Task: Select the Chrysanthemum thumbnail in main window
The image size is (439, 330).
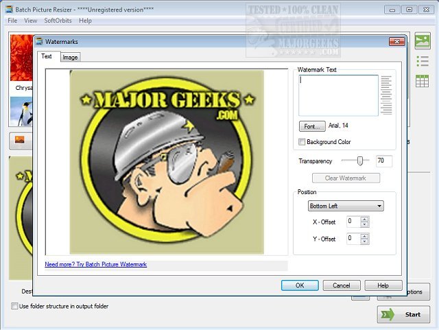Action: 21,58
